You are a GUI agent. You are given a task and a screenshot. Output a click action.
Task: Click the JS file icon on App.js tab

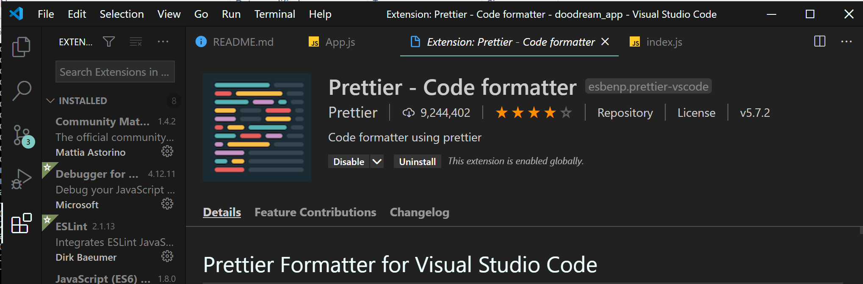coord(314,42)
